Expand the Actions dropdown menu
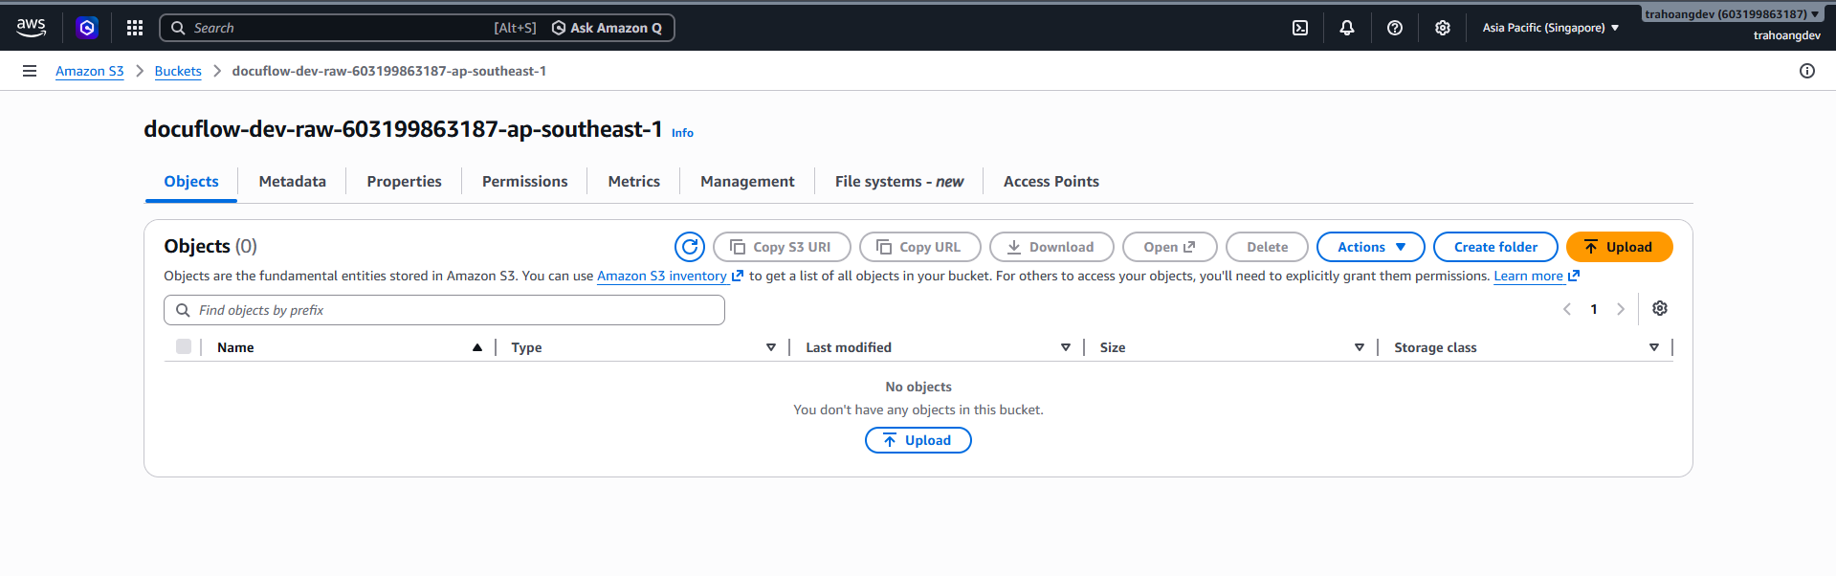The image size is (1836, 576). [x=1371, y=247]
